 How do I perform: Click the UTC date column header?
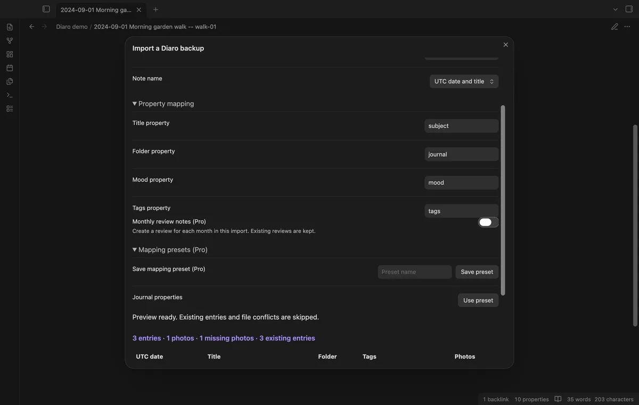150,357
